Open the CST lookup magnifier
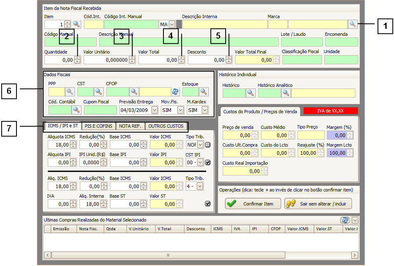 click(x=99, y=92)
